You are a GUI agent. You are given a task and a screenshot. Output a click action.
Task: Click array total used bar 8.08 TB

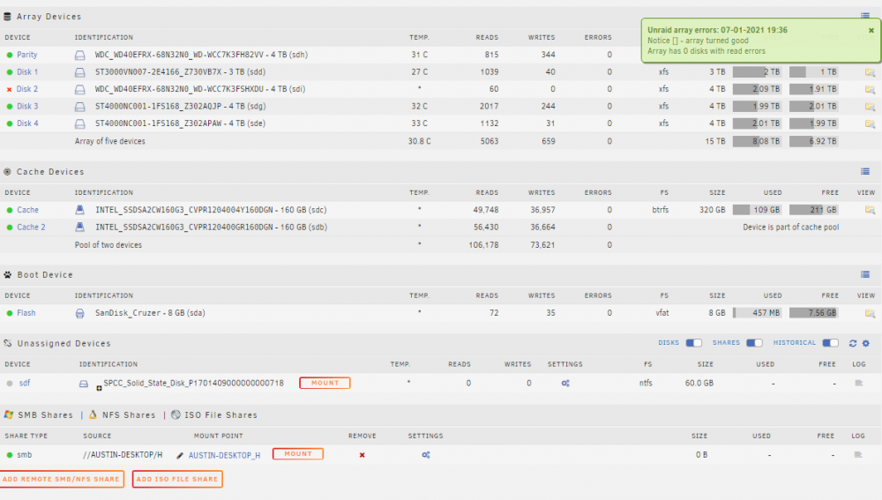(x=757, y=141)
